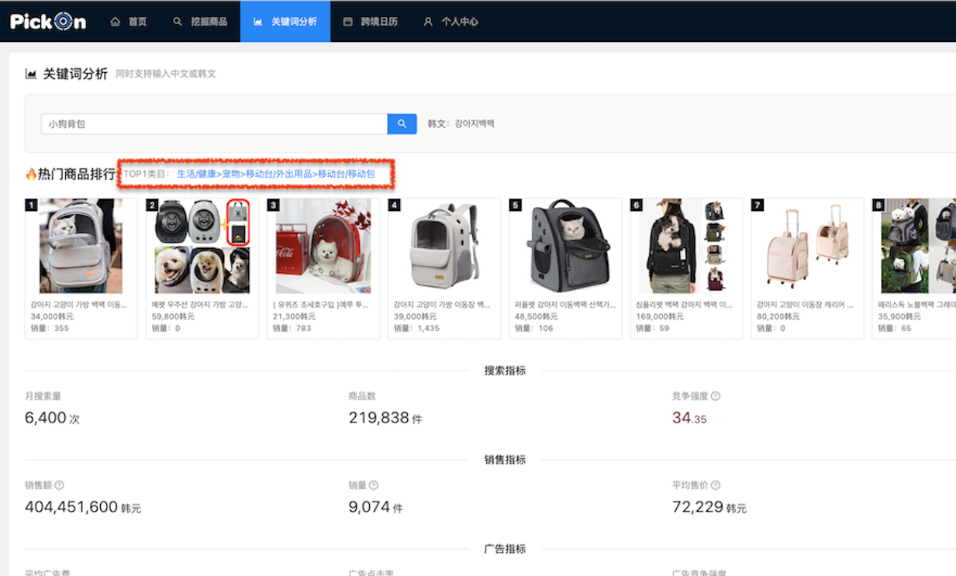This screenshot has width=956, height=576.
Task: Click the price 48,500韩元 of product 5
Action: click(537, 316)
